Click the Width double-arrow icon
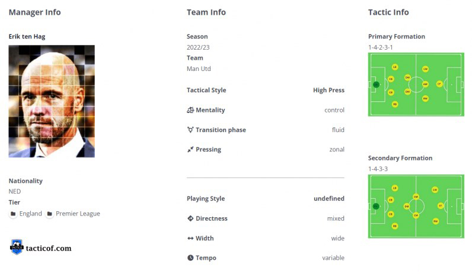 [190, 238]
